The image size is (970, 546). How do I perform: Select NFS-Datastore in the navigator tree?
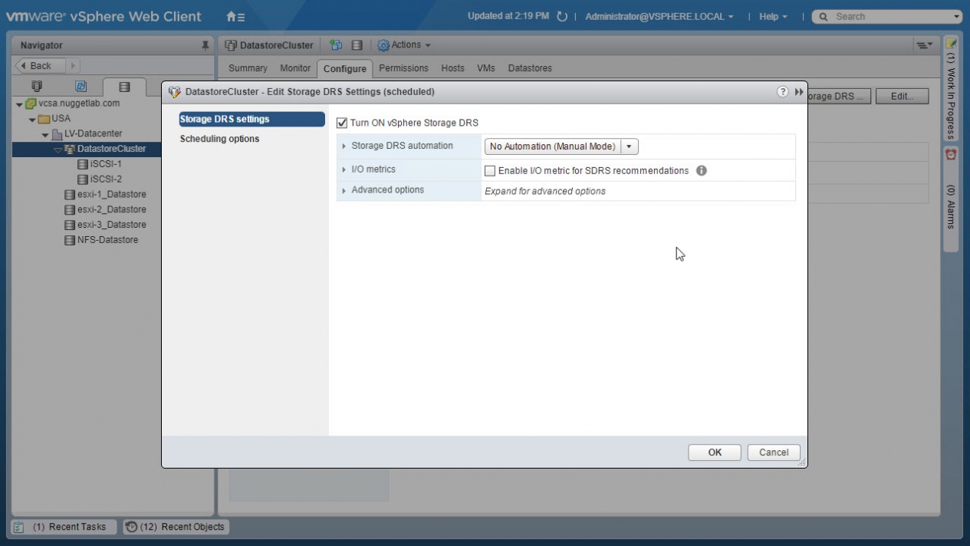107,240
